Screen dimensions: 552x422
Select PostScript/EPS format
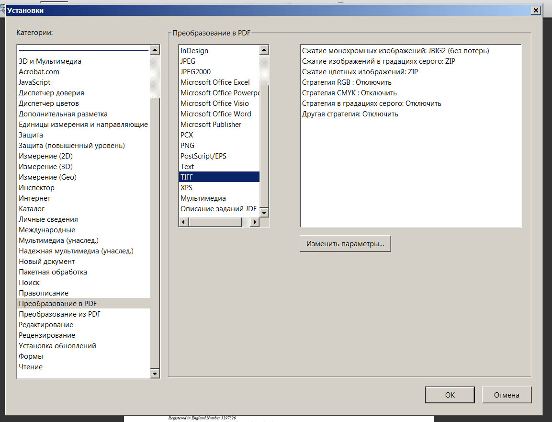pyautogui.click(x=219, y=156)
